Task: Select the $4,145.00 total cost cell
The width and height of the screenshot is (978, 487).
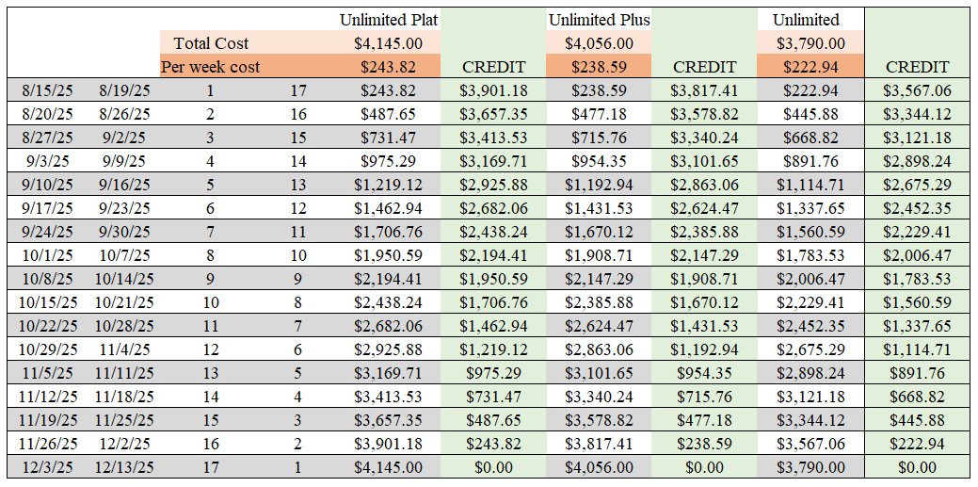Action: [x=389, y=43]
